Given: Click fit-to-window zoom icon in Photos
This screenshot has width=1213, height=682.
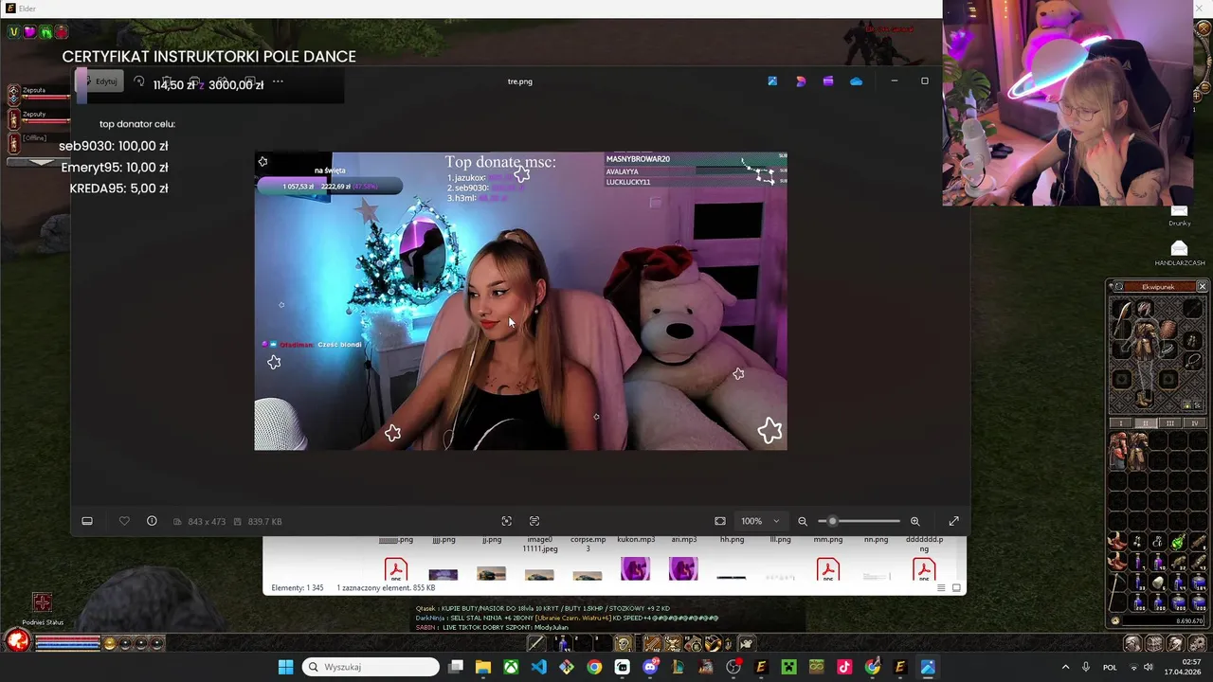Looking at the screenshot, I should (x=720, y=521).
